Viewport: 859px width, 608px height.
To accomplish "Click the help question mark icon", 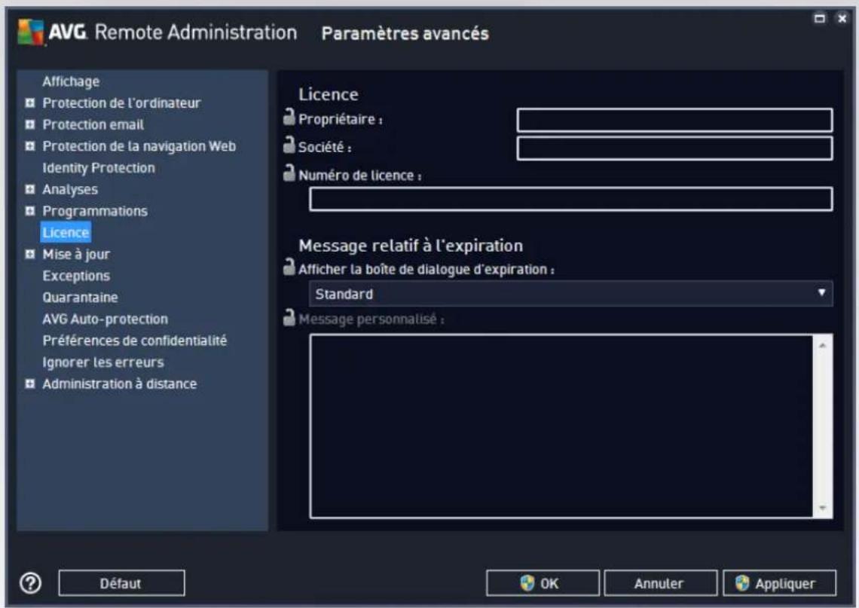I will click(31, 583).
